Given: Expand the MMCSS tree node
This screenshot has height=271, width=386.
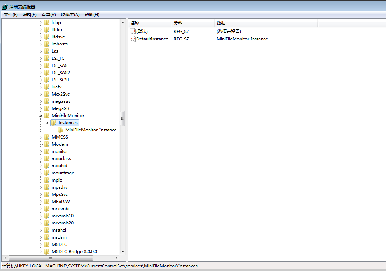Looking at the screenshot, I should point(41,137).
